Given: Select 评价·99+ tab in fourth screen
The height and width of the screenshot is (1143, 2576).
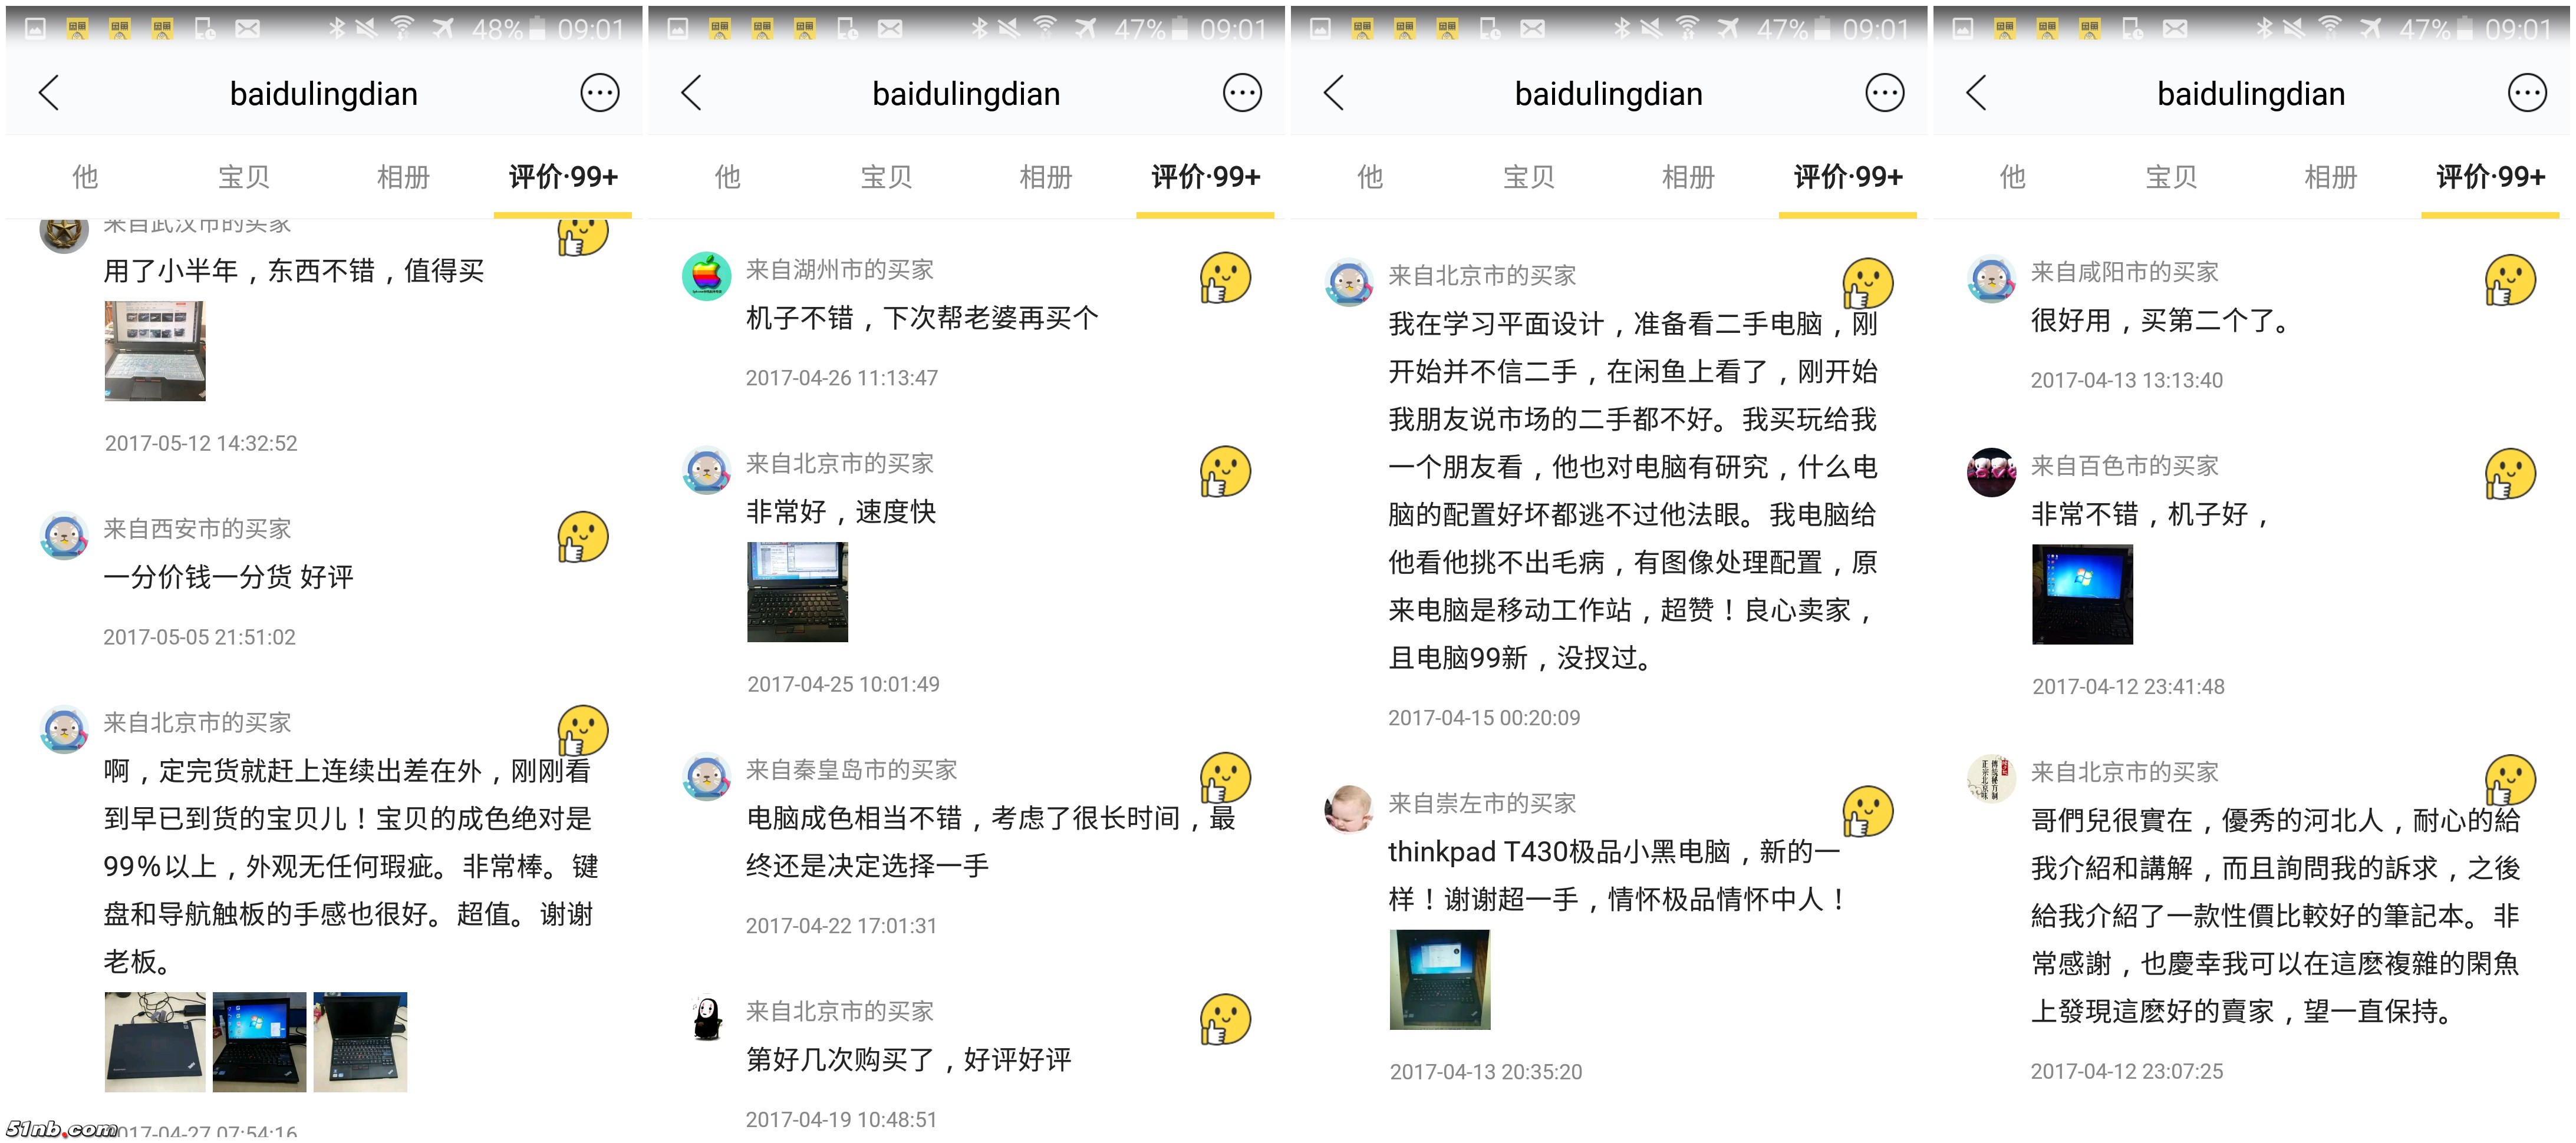Looking at the screenshot, I should pyautogui.click(x=2490, y=177).
